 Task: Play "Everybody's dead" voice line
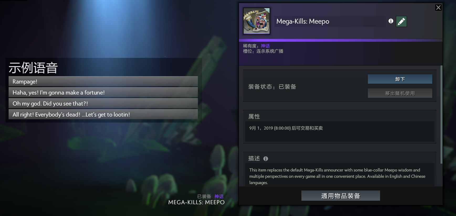click(103, 114)
